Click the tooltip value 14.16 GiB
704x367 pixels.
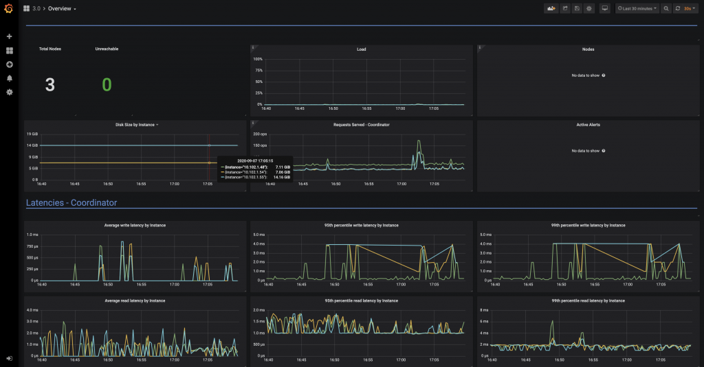pos(282,177)
